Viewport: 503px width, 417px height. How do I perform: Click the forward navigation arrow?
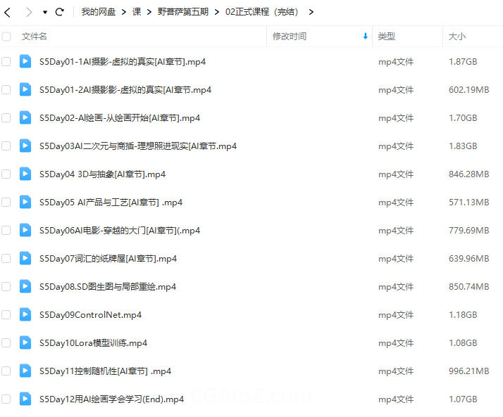point(28,12)
